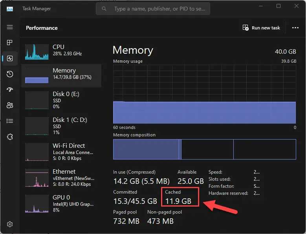The image size is (306, 234).
Task: Select Disk 0 (E:) in resource list
Action: 61,100
